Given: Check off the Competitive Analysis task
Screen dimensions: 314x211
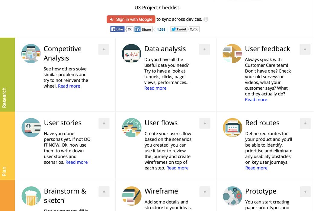Looking at the screenshot, I should pos(104,49).
